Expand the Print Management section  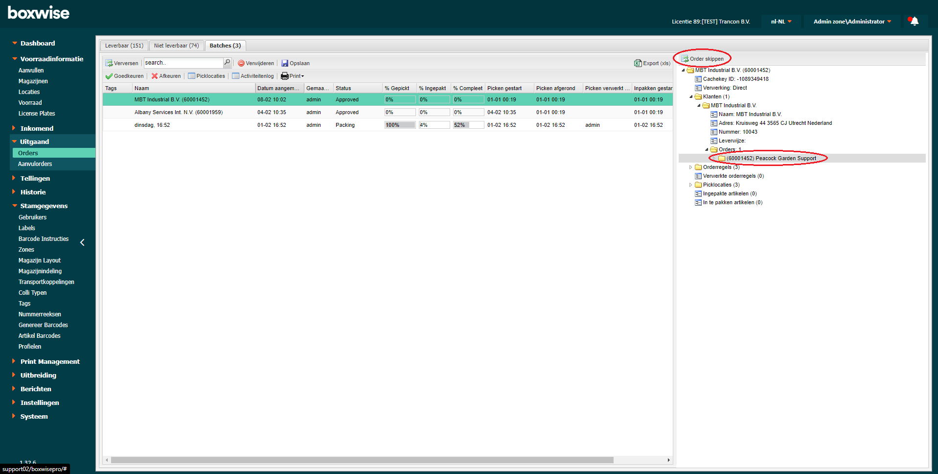pos(14,361)
